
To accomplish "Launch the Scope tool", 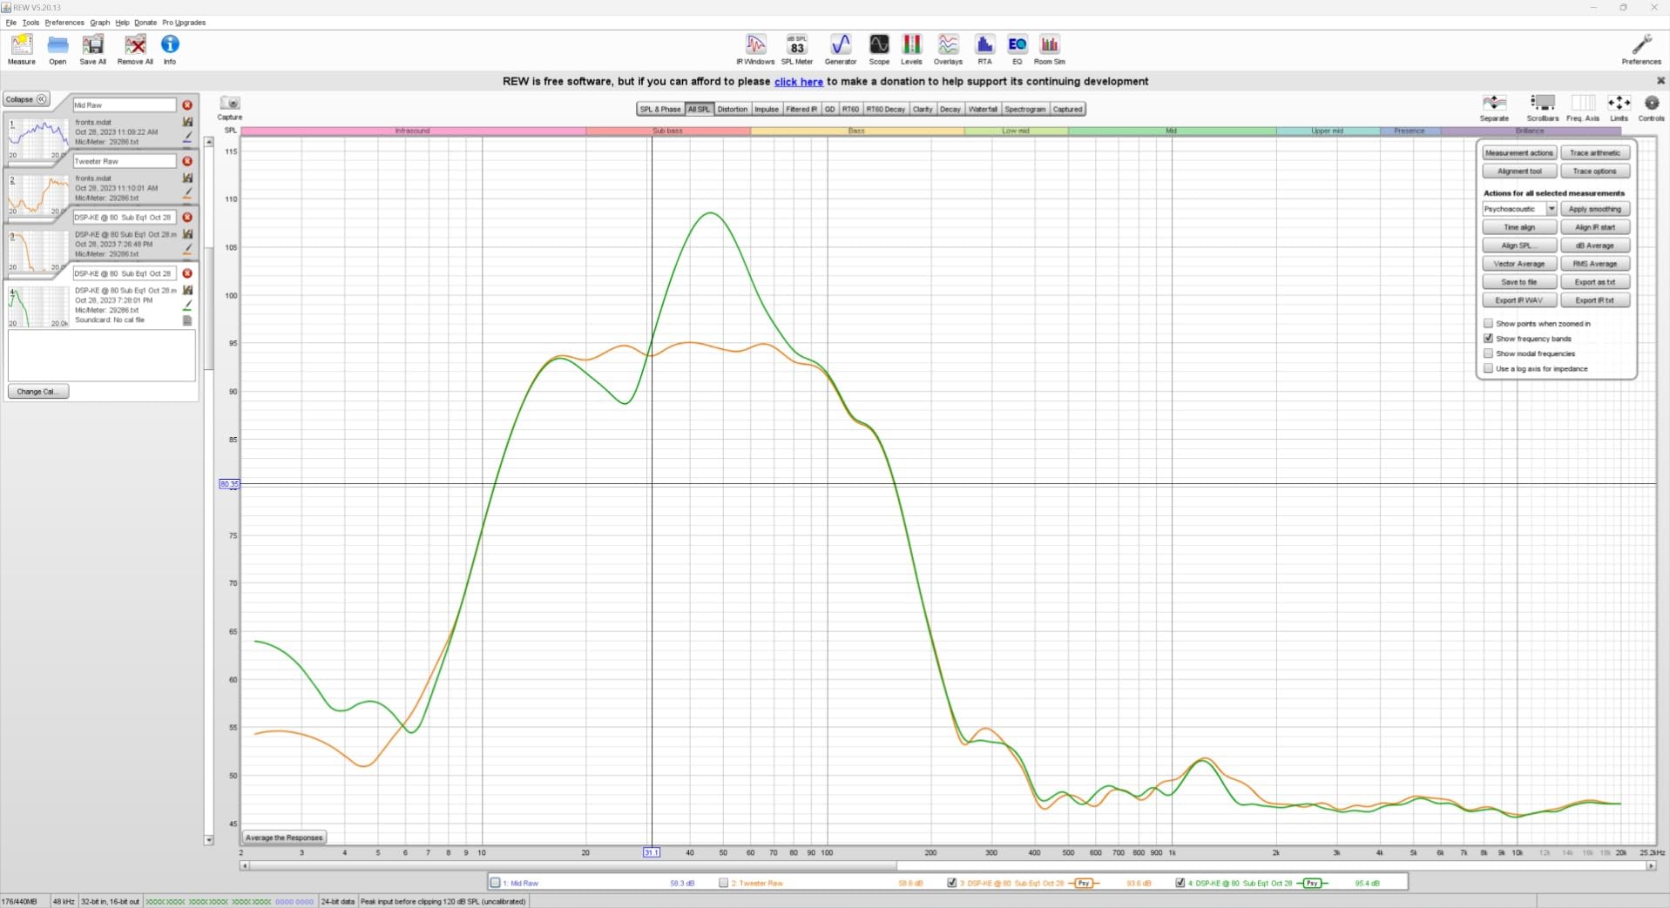I will pyautogui.click(x=879, y=50).
